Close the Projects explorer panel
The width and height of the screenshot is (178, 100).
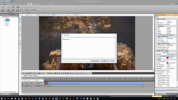17,15
